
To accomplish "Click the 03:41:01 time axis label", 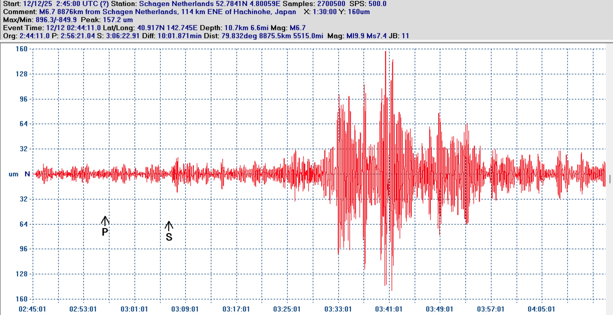I will [x=389, y=309].
